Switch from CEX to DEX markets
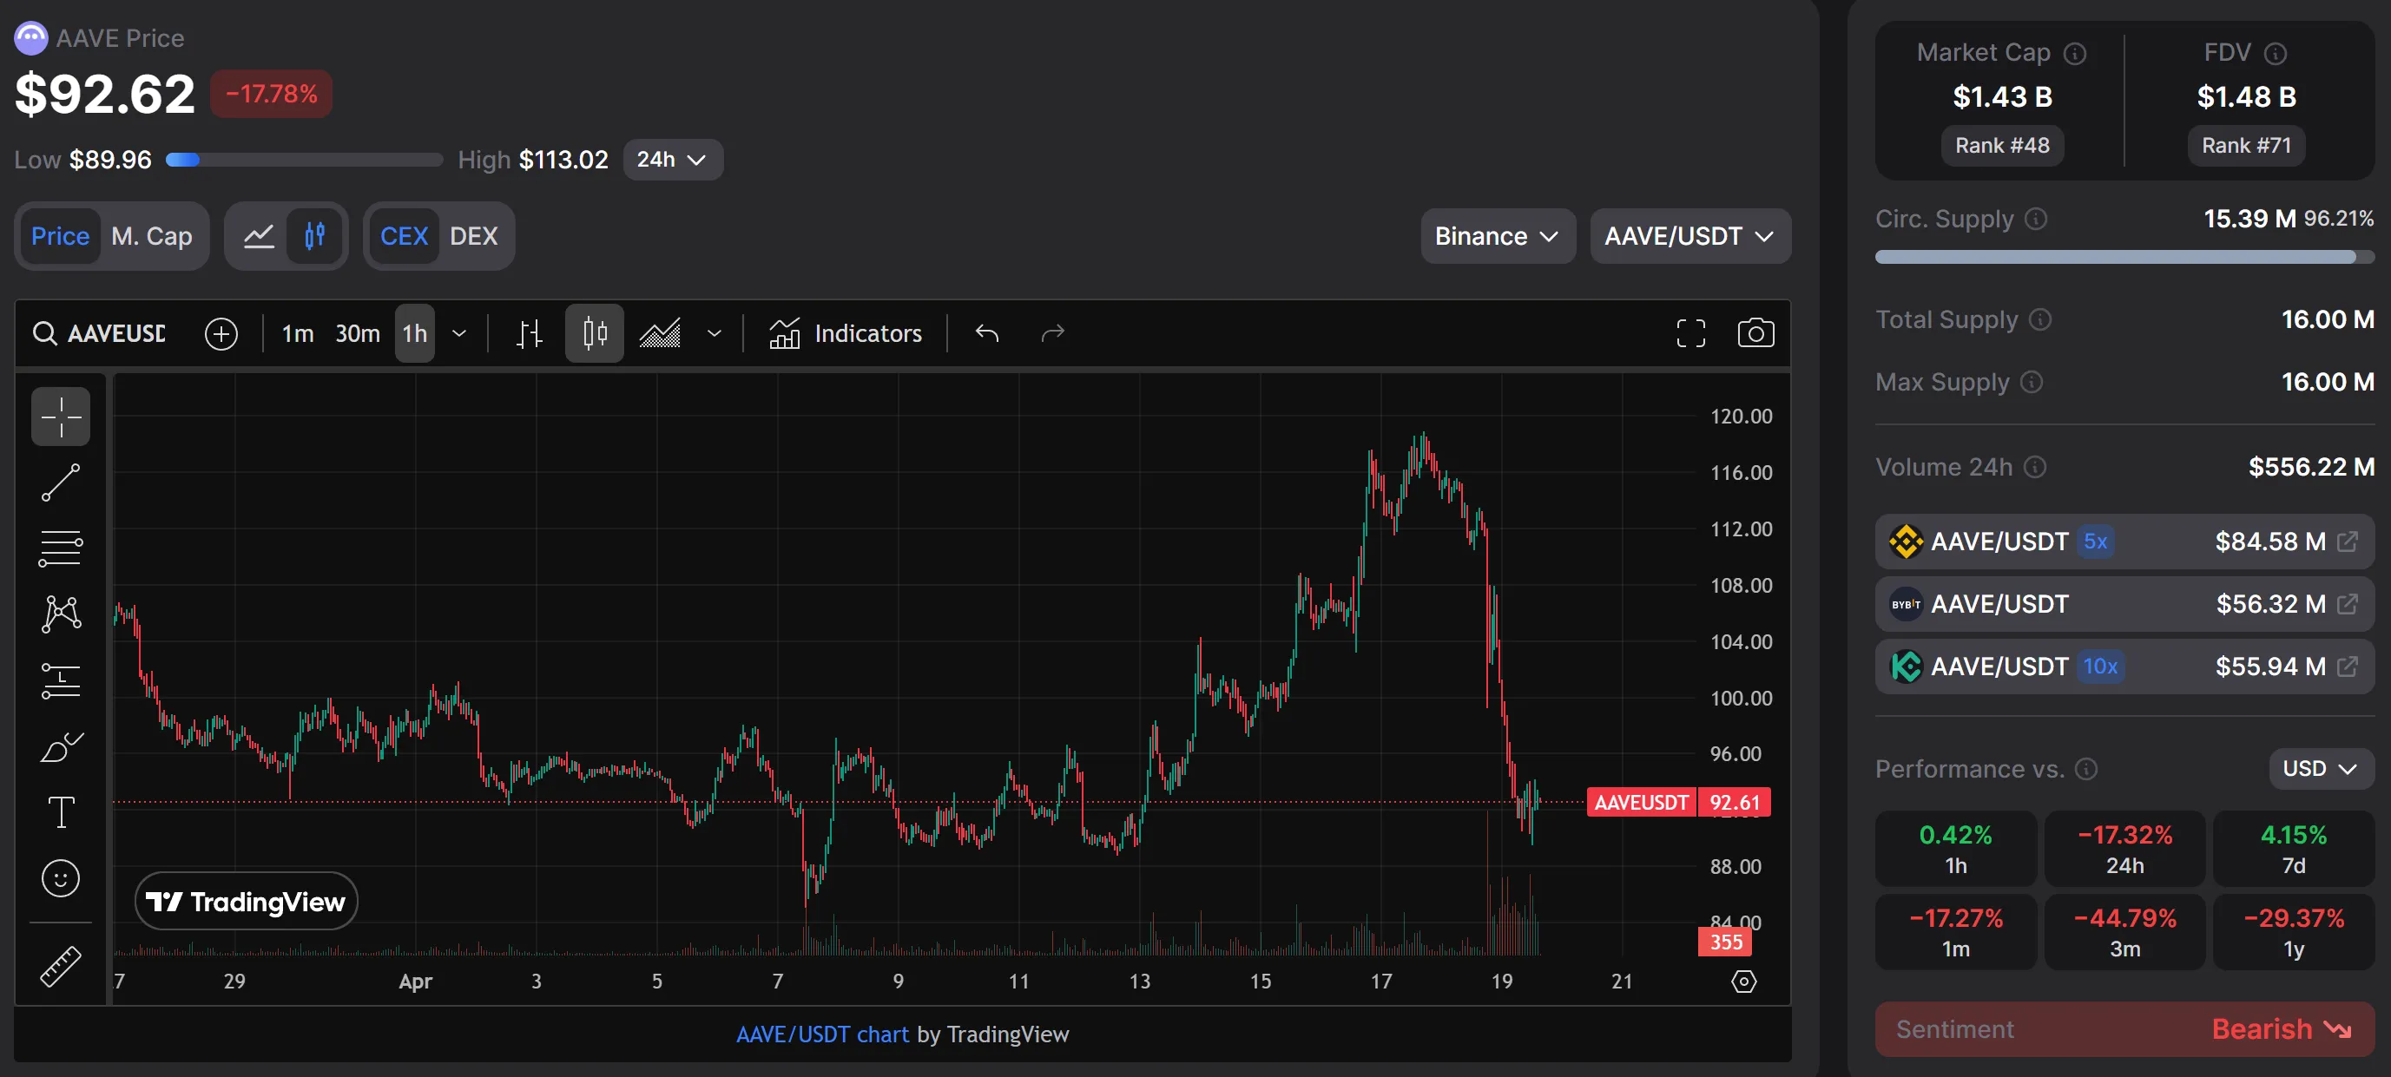 (475, 236)
